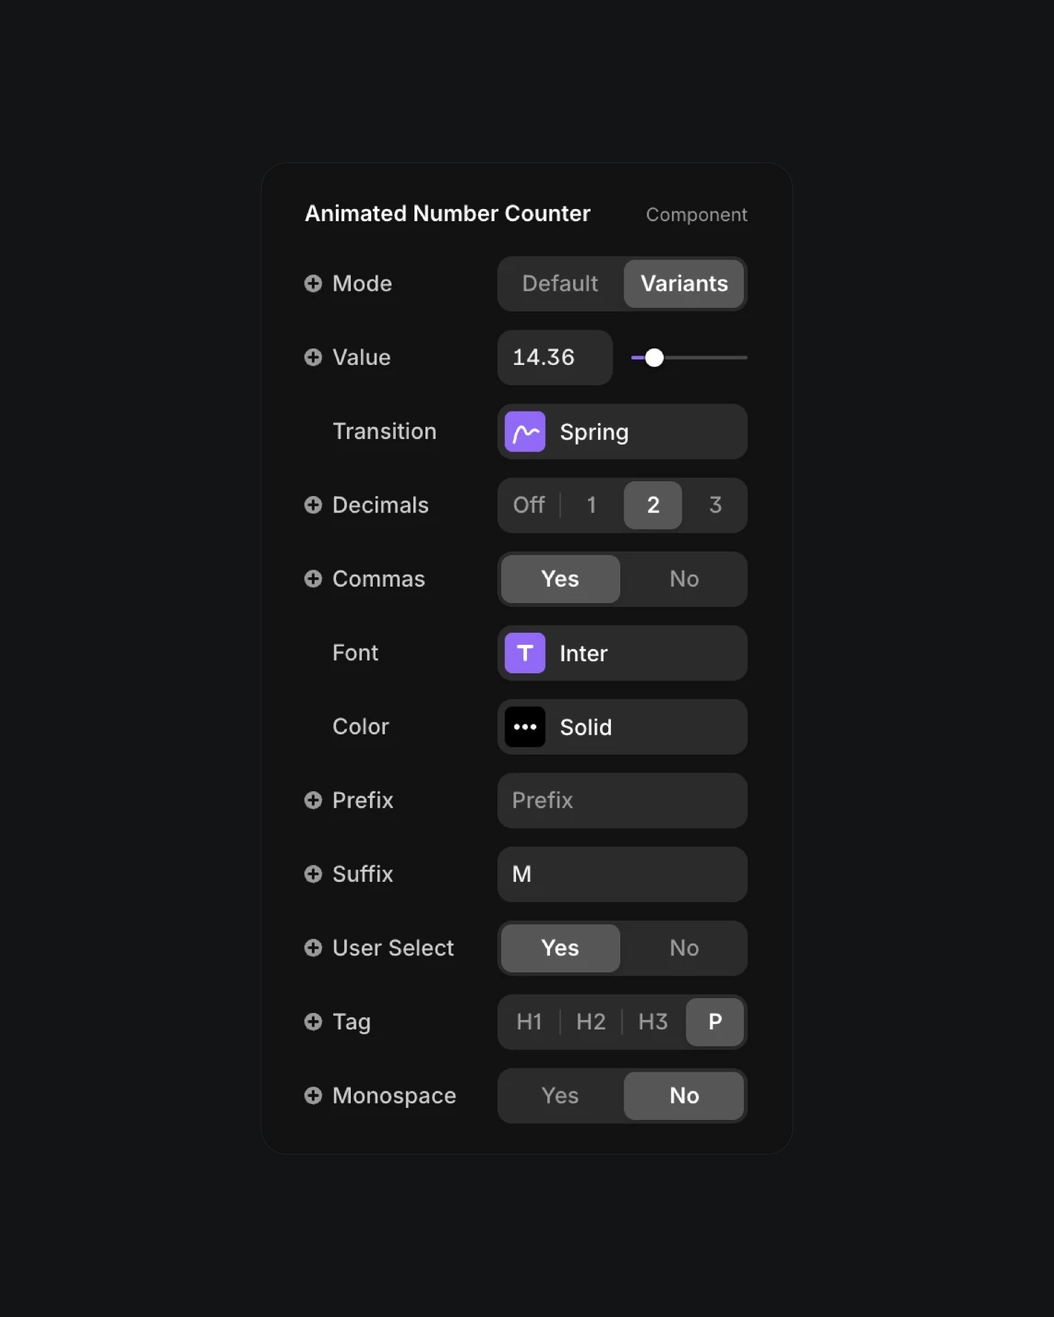The width and height of the screenshot is (1054, 1317).
Task: Click the Inter font icon
Action: (x=525, y=652)
